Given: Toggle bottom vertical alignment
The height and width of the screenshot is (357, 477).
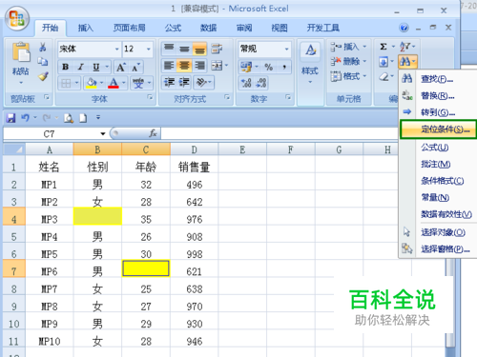Looking at the screenshot, I should [x=199, y=49].
